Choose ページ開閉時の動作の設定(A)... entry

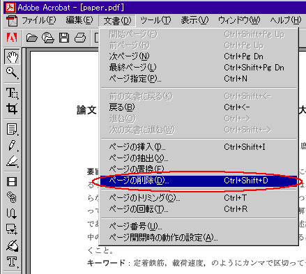click(x=199, y=237)
